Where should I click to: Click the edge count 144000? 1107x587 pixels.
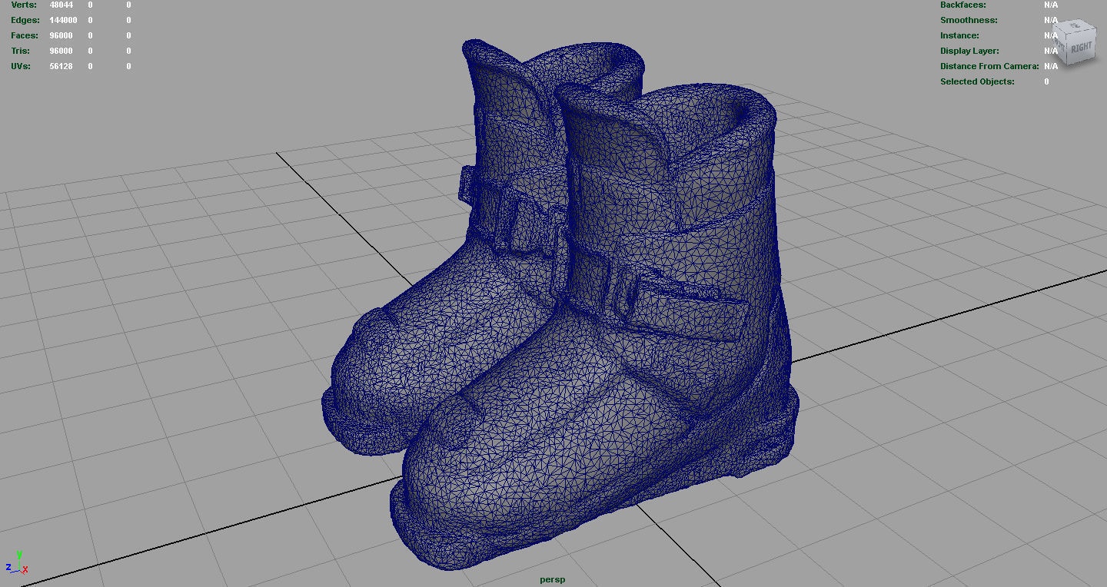63,20
